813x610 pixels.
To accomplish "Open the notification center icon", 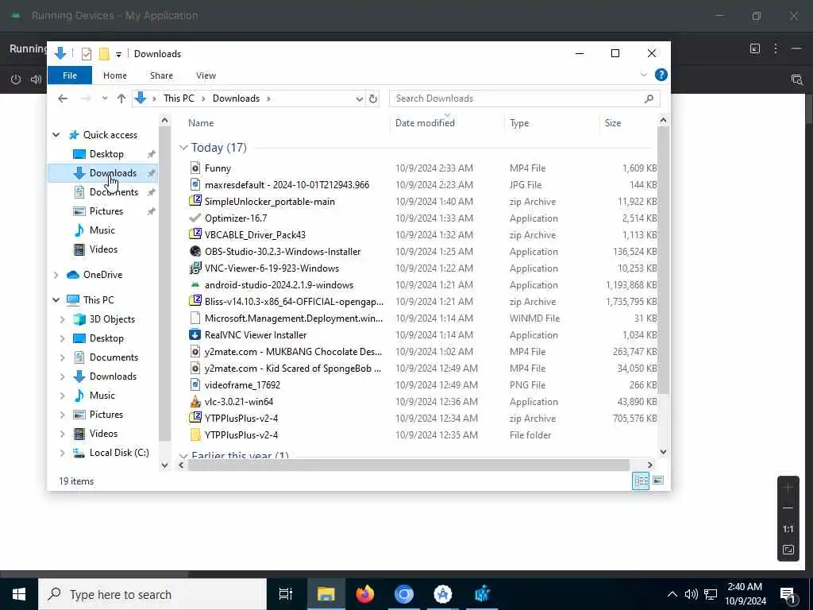I will (788, 594).
